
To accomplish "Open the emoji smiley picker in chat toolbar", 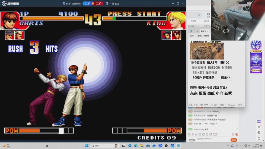I will [x=189, y=134].
